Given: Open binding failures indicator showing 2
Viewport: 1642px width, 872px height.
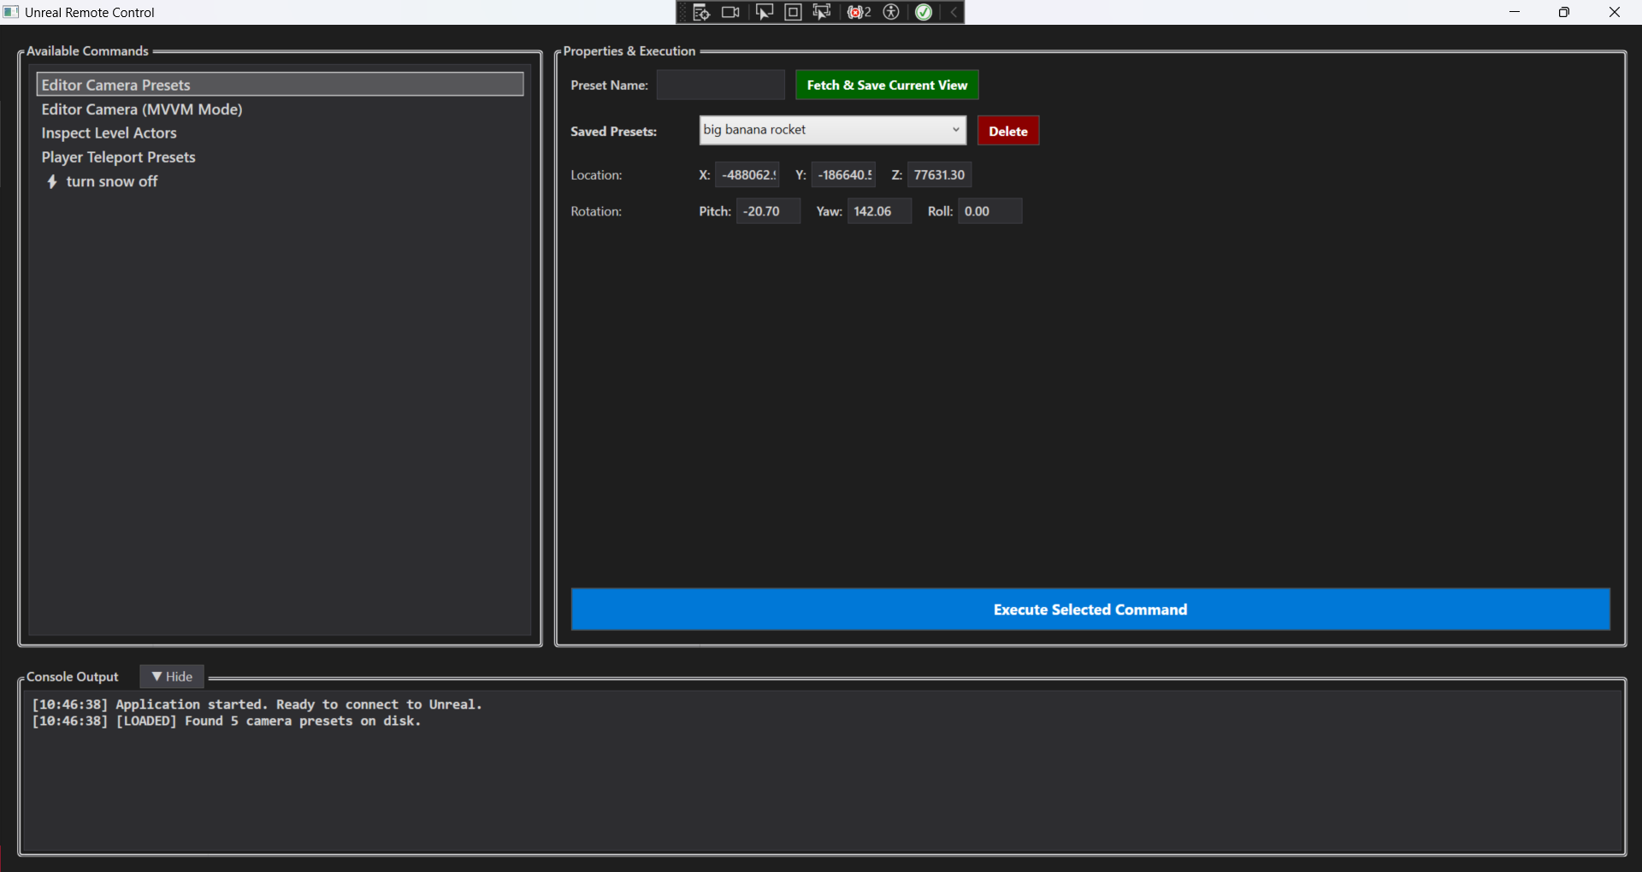Looking at the screenshot, I should (x=859, y=12).
